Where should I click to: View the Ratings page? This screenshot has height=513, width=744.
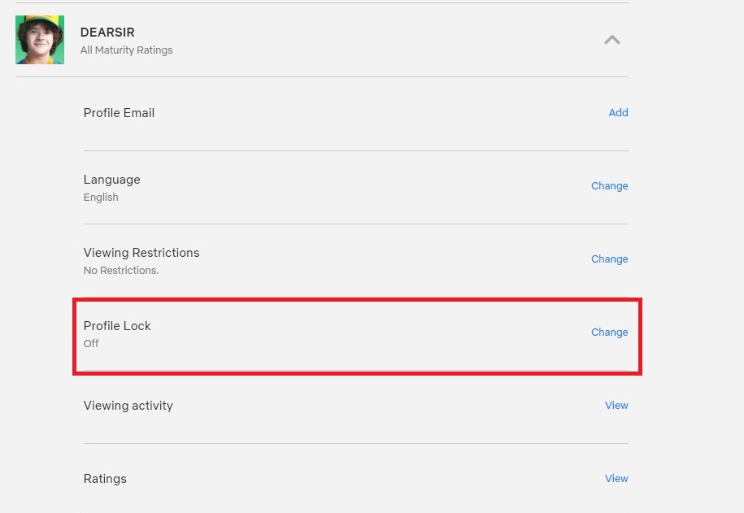616,478
